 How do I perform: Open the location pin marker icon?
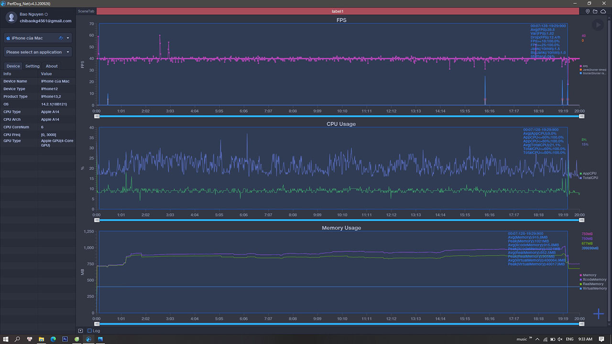tap(588, 11)
